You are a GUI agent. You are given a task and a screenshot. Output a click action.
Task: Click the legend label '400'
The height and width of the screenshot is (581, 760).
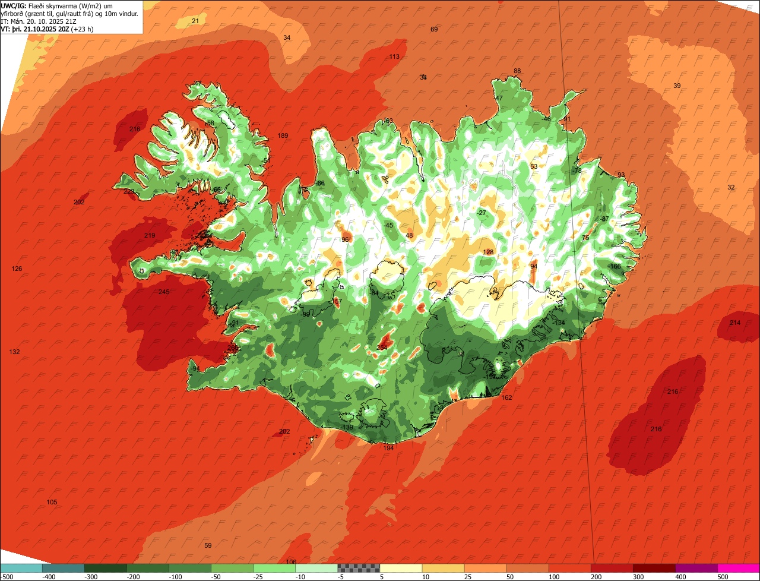click(682, 577)
